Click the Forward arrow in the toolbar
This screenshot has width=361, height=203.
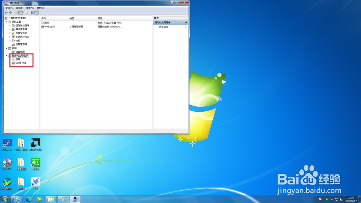(10, 13)
